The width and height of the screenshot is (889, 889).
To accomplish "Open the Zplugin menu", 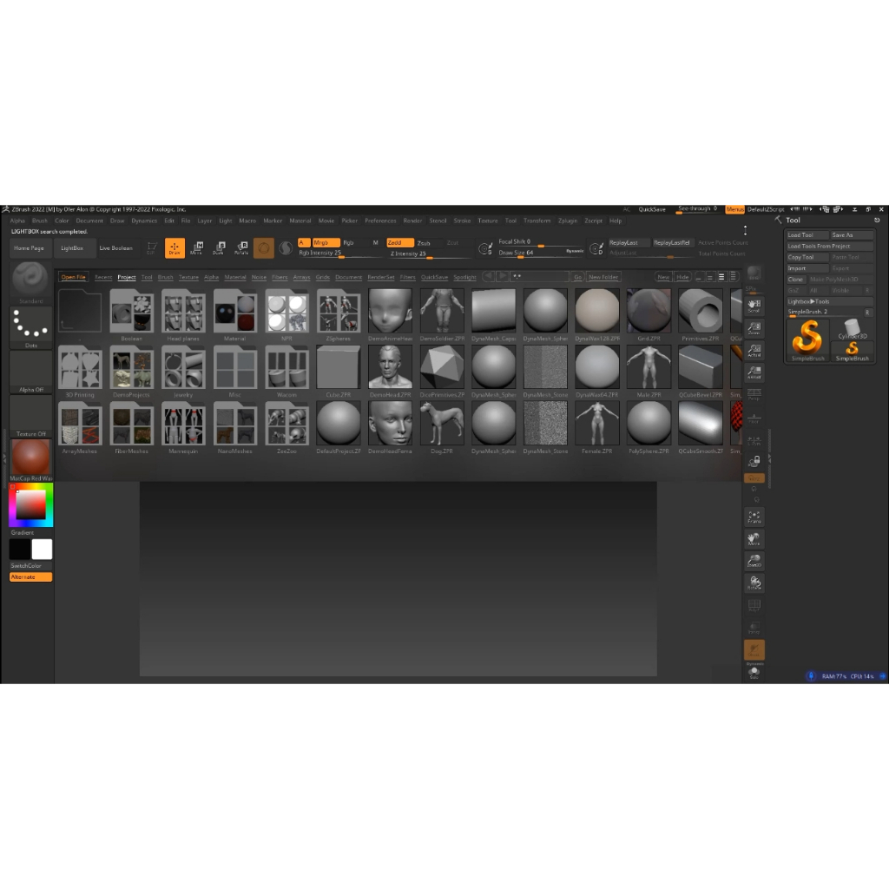I will pyautogui.click(x=568, y=221).
